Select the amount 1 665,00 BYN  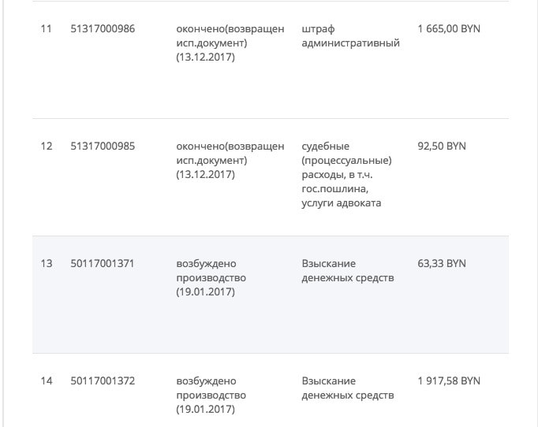coord(448,29)
